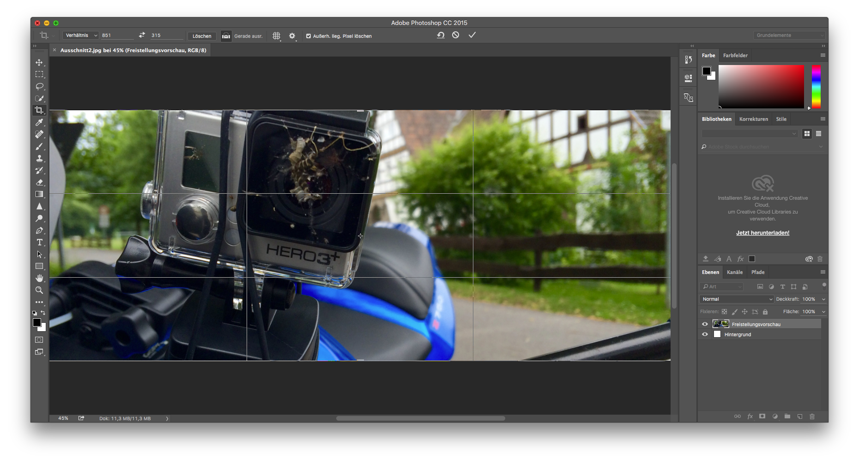This screenshot has height=464, width=859.
Task: Select the Clone Stamp tool
Action: [39, 158]
